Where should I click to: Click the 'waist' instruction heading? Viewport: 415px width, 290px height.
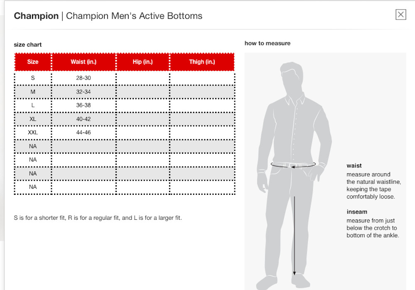click(x=354, y=166)
